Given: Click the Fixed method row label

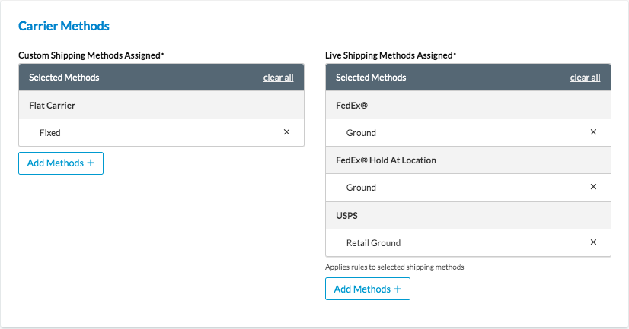Looking at the screenshot, I should click(x=50, y=133).
